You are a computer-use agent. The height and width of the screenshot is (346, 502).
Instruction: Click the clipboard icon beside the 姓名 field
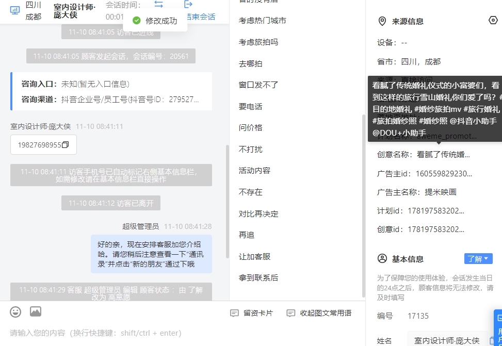(x=493, y=340)
